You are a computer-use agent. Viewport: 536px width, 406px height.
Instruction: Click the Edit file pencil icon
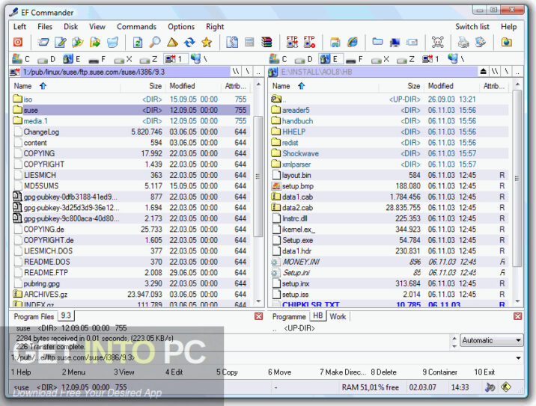61,42
